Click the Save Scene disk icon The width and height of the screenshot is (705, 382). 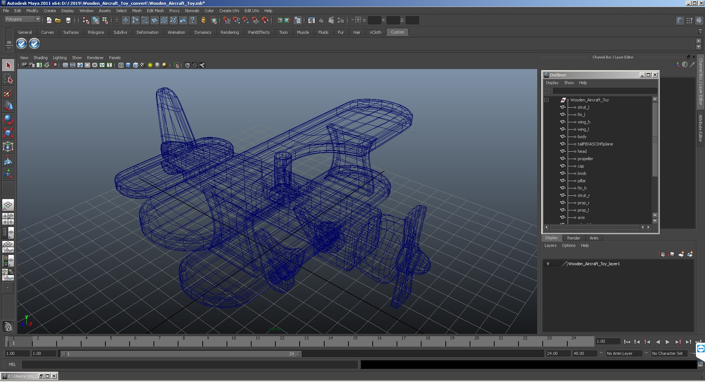[x=68, y=20]
